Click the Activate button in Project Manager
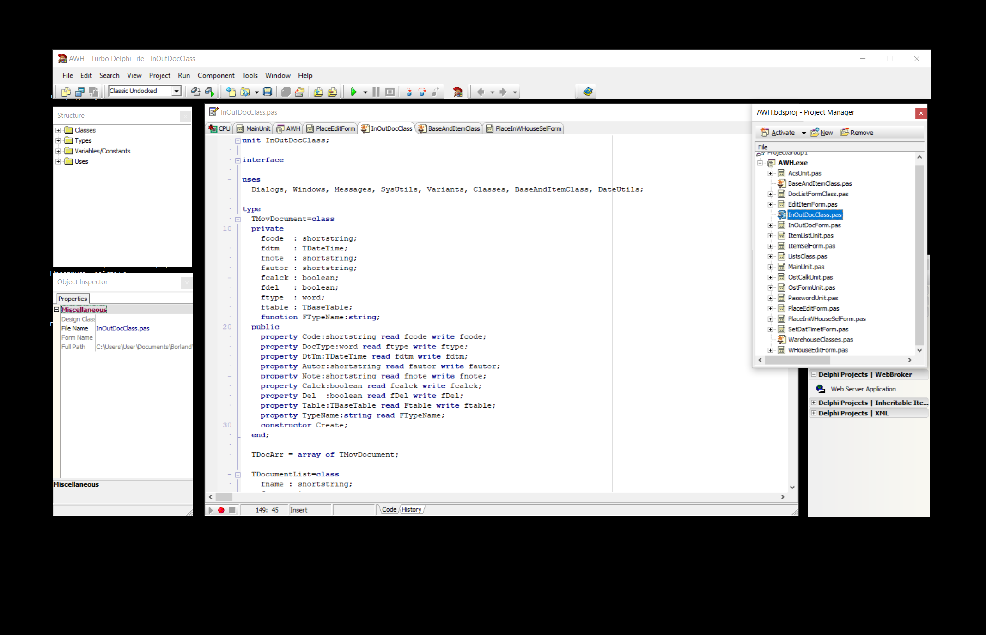986x635 pixels. click(778, 133)
